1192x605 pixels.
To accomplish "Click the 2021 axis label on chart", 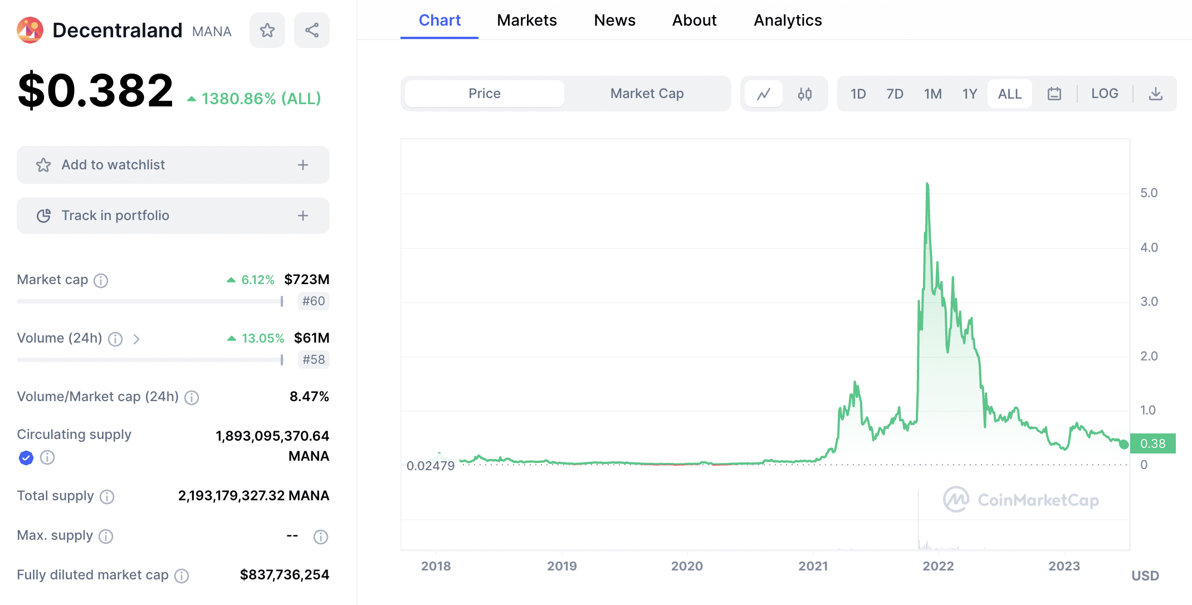I will [x=813, y=567].
